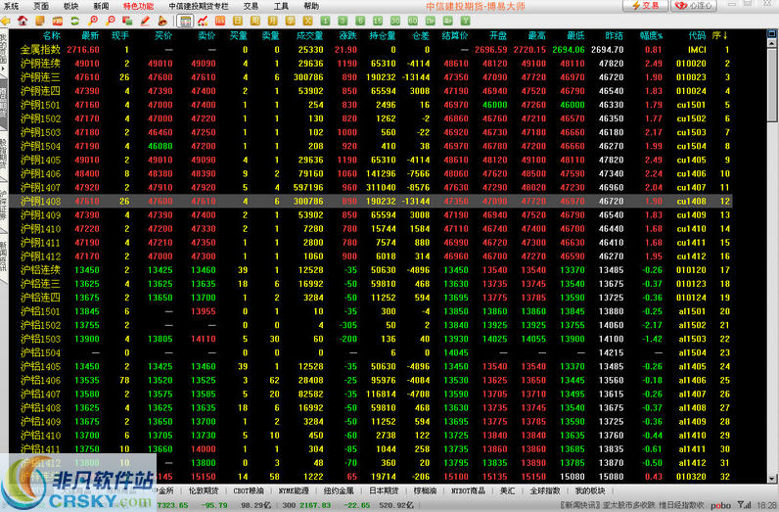The image size is (779, 512).
Task: Select the 1-minute period icon
Action: (x=325, y=21)
